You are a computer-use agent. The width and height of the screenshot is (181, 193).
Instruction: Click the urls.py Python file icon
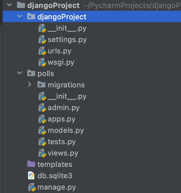click(x=42, y=51)
